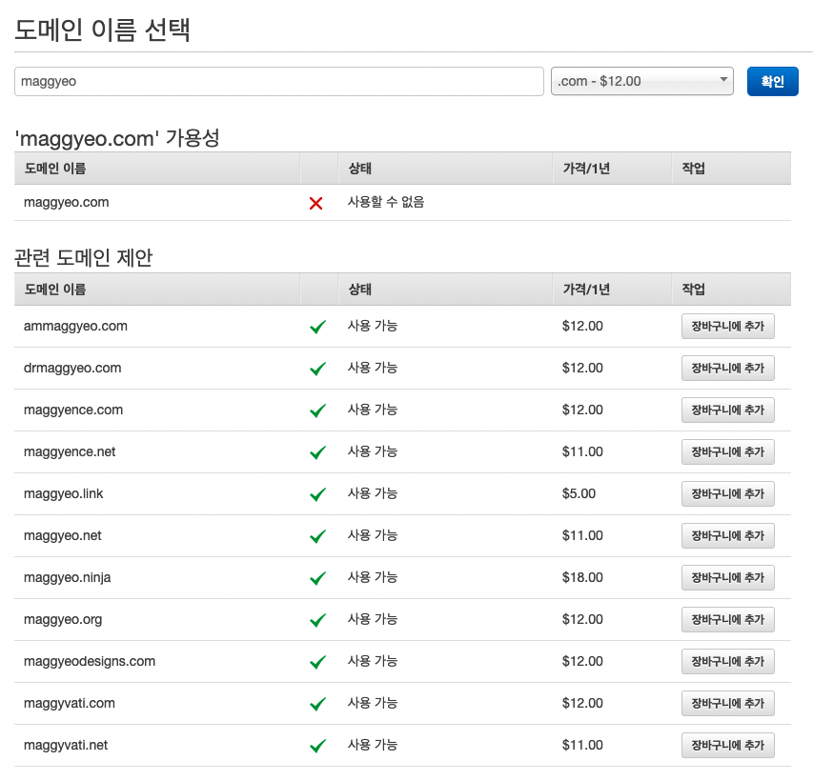Click green checkmark for maggyeo.link
This screenshot has height=781, width=813.
pos(318,494)
